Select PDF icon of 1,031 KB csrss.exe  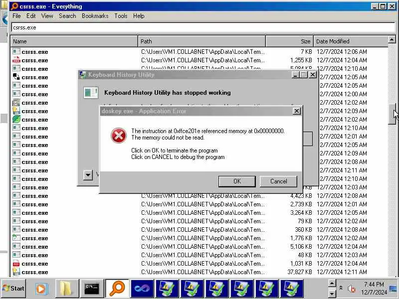coord(16,264)
